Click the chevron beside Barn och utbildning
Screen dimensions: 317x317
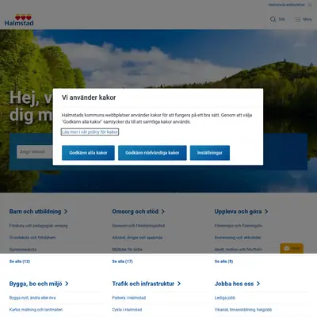click(66, 212)
